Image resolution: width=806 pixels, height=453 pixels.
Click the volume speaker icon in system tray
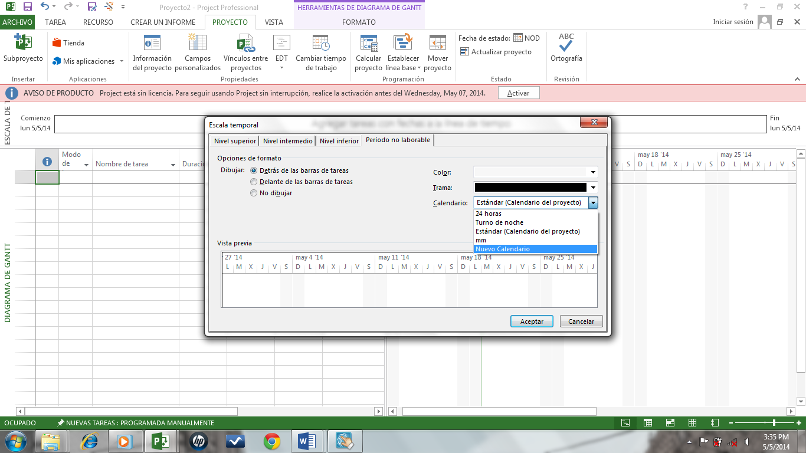[747, 442]
